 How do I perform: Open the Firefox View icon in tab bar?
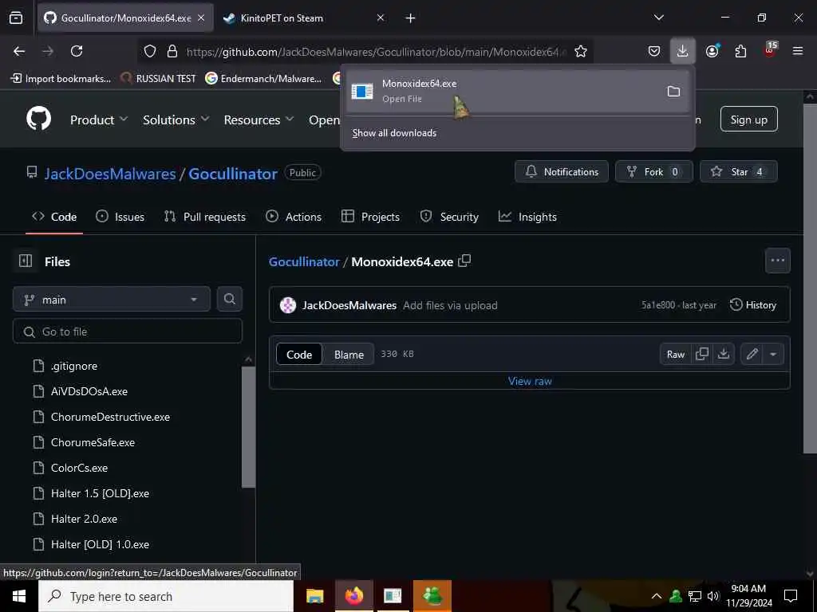click(16, 18)
